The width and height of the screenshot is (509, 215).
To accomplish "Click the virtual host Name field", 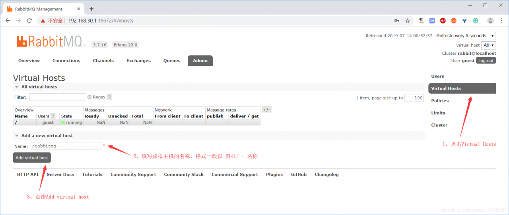I will pos(66,146).
